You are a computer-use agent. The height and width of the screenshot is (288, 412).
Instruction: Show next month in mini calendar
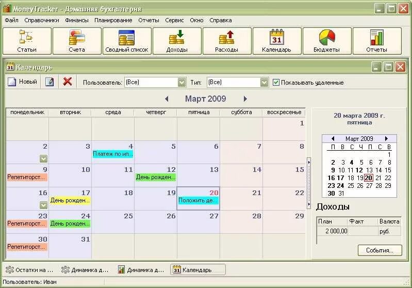pyautogui.click(x=386, y=139)
